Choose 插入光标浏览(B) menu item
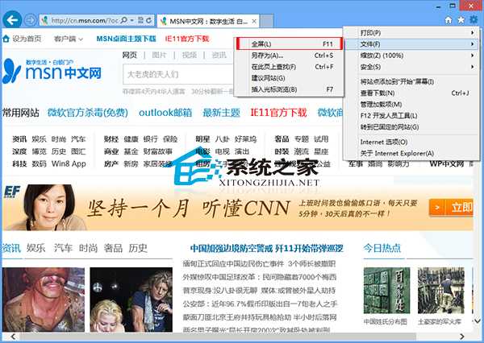The width and height of the screenshot is (484, 343). 290,89
